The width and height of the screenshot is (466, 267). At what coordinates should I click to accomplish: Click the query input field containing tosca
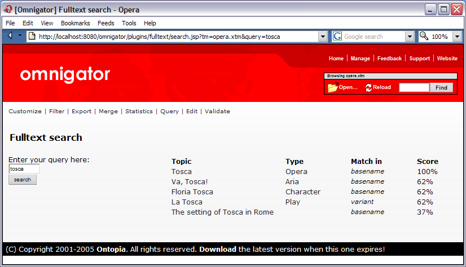coord(24,169)
